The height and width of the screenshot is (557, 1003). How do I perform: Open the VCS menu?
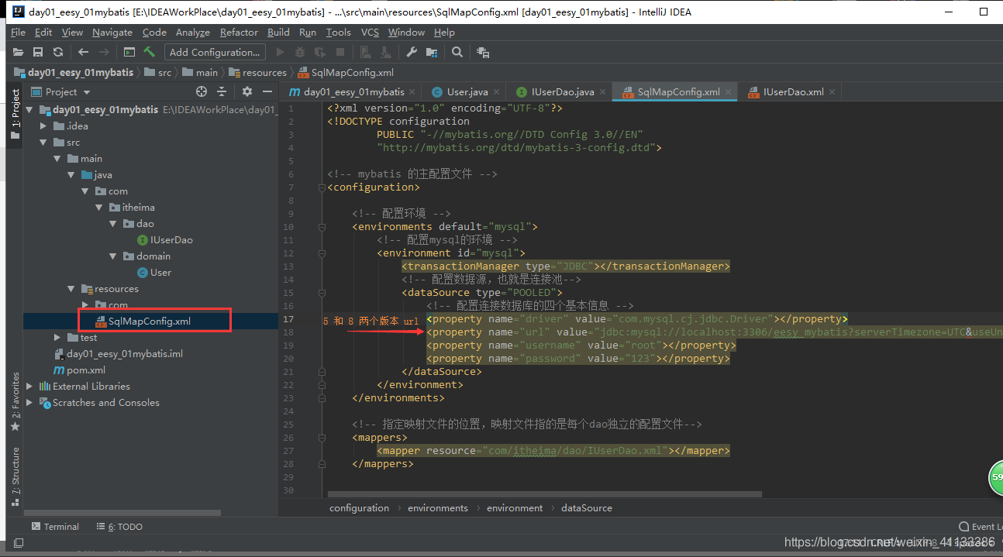coord(370,33)
